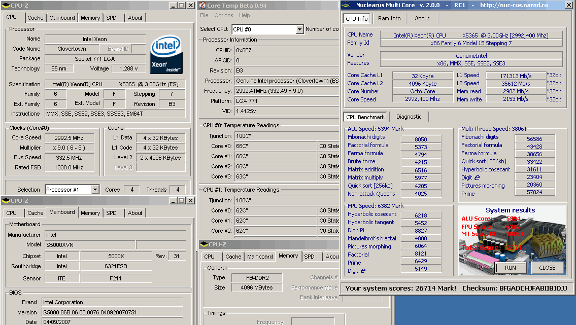Open Memory tab in CPU-Z Motherboard window

click(90, 213)
